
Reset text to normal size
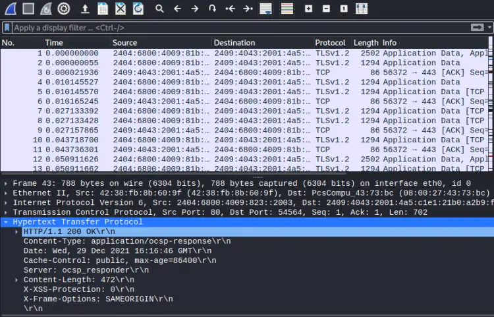344,9
